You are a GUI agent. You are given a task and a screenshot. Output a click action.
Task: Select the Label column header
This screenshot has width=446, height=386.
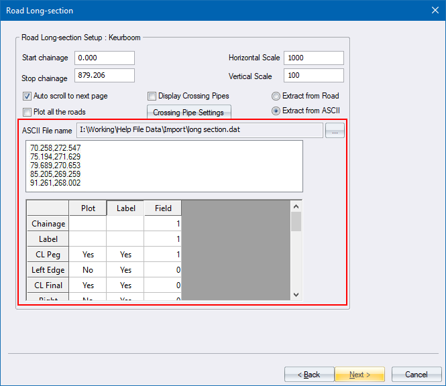[125, 208]
